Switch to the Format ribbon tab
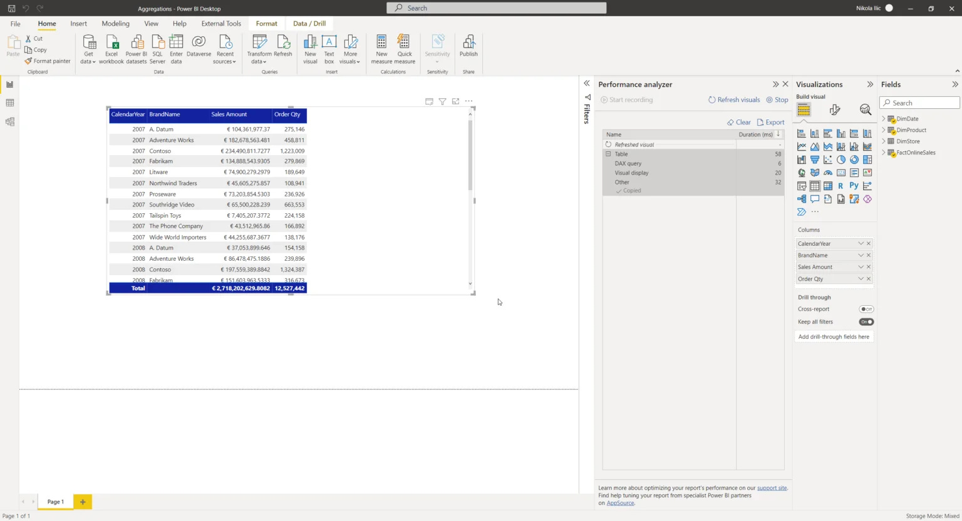Screen dimensions: 962x521 click(x=266, y=24)
